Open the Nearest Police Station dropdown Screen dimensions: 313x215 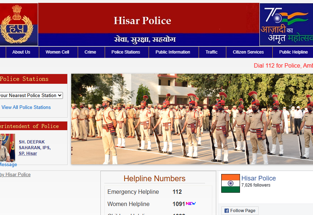[31, 95]
